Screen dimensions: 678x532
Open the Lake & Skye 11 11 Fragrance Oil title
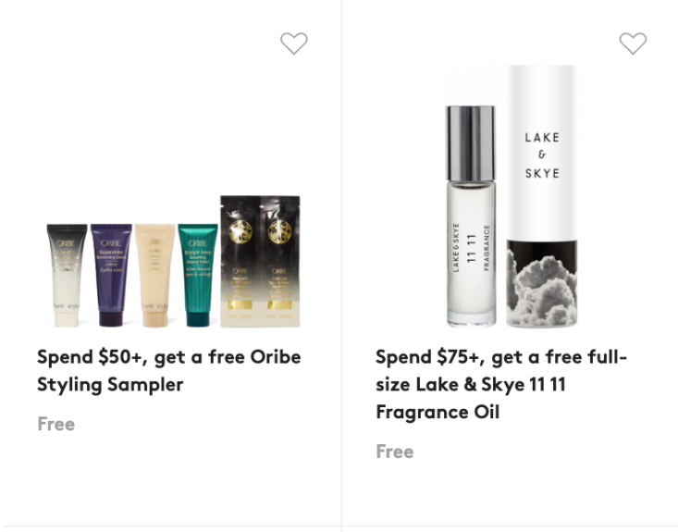click(x=501, y=385)
